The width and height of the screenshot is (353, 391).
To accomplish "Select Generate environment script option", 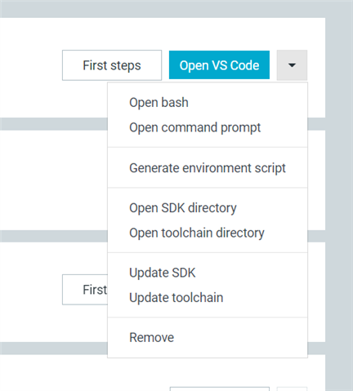I will [x=208, y=168].
